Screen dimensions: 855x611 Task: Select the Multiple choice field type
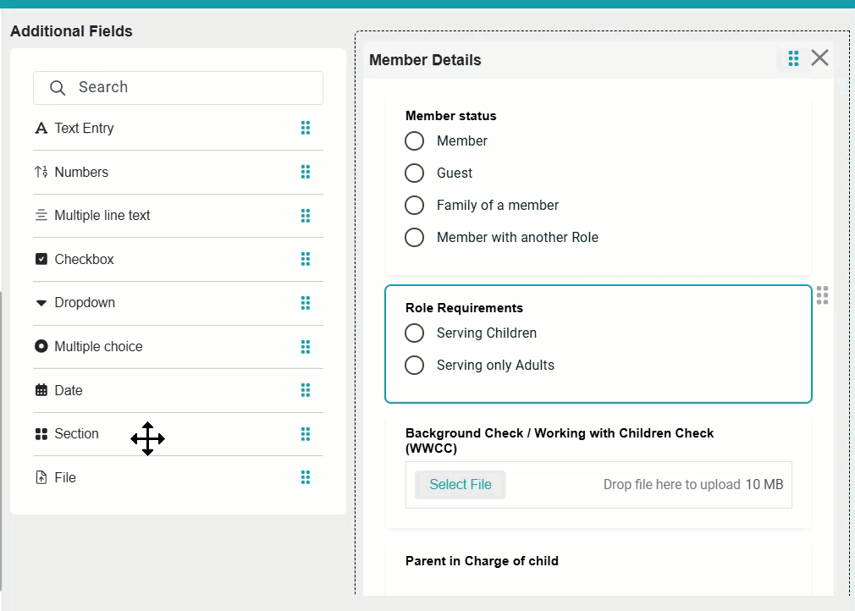(x=98, y=347)
